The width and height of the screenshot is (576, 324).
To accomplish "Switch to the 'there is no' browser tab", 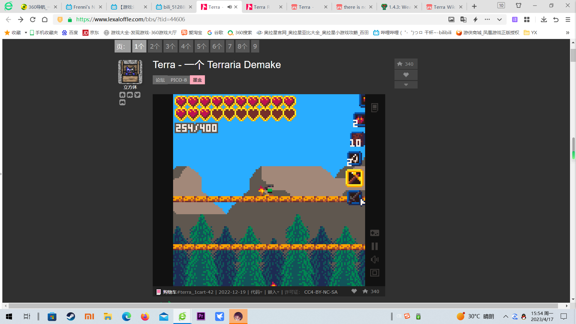I will pos(354,7).
